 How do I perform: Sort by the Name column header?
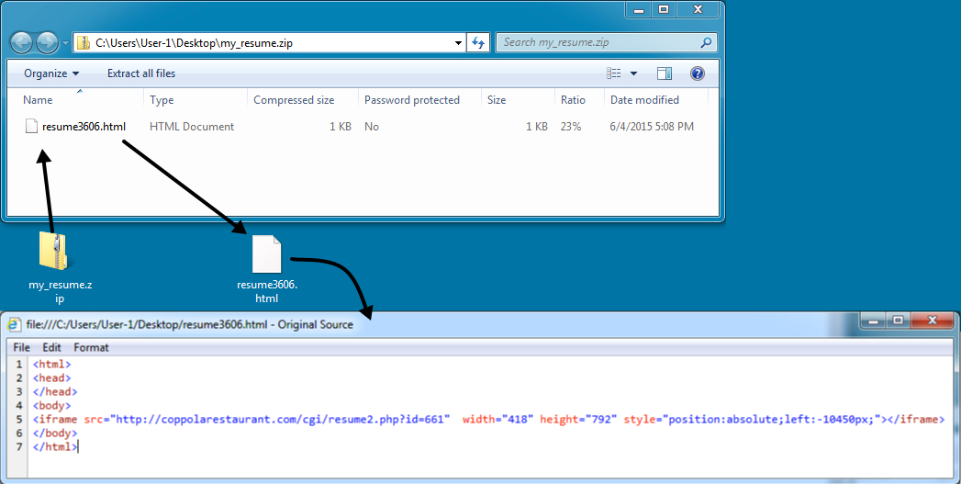point(38,100)
